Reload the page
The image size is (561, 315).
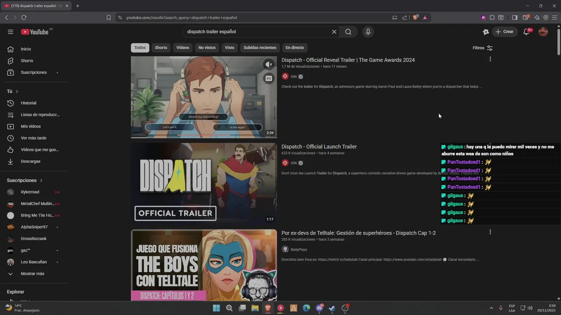[x=24, y=17]
